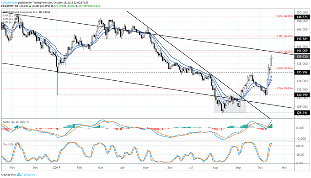Select the EMA (21, close) indicator legend
The image size is (311, 178).
click(11, 16)
